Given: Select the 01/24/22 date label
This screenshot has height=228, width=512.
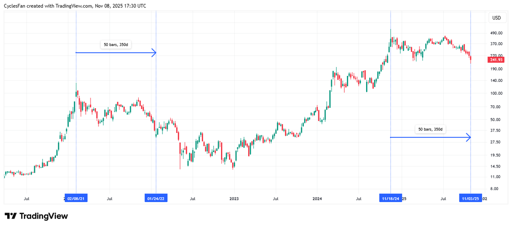Looking at the screenshot, I should 156,199.
